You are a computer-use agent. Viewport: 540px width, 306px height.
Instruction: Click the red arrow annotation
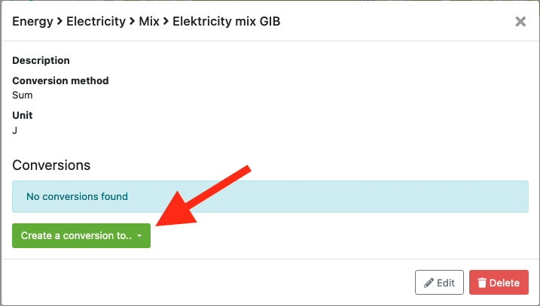tap(202, 197)
